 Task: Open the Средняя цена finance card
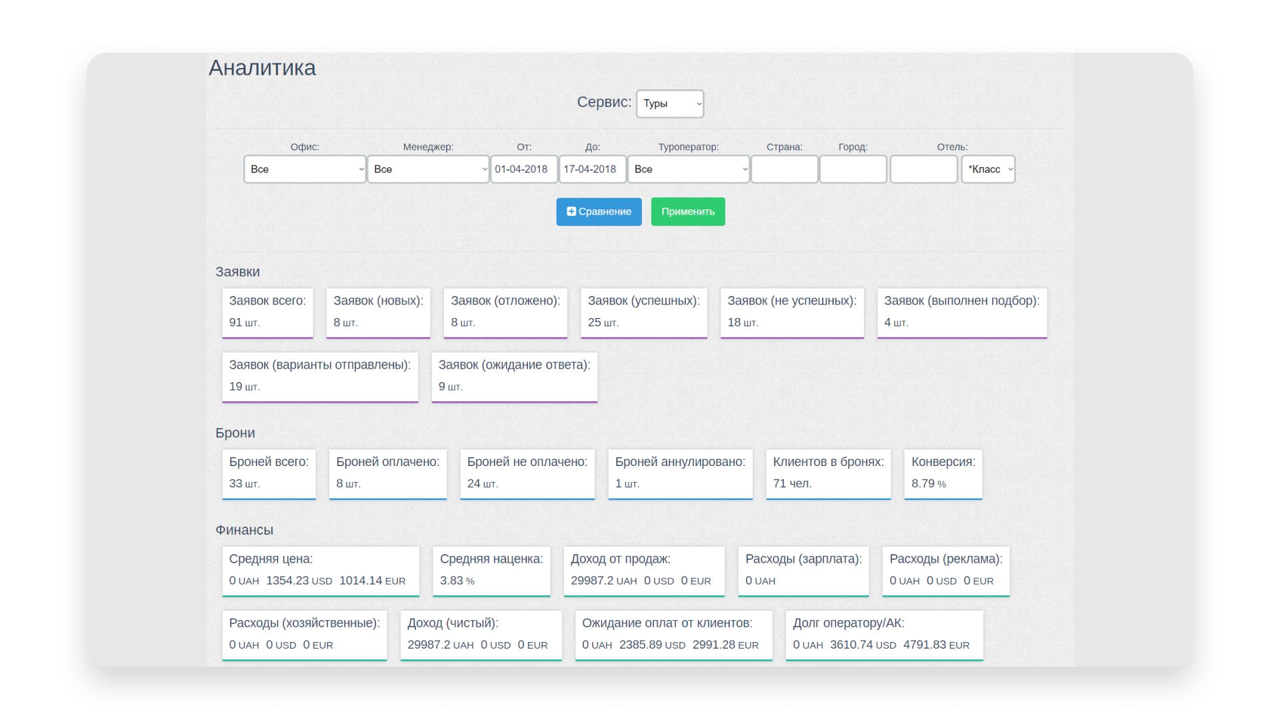click(x=320, y=570)
